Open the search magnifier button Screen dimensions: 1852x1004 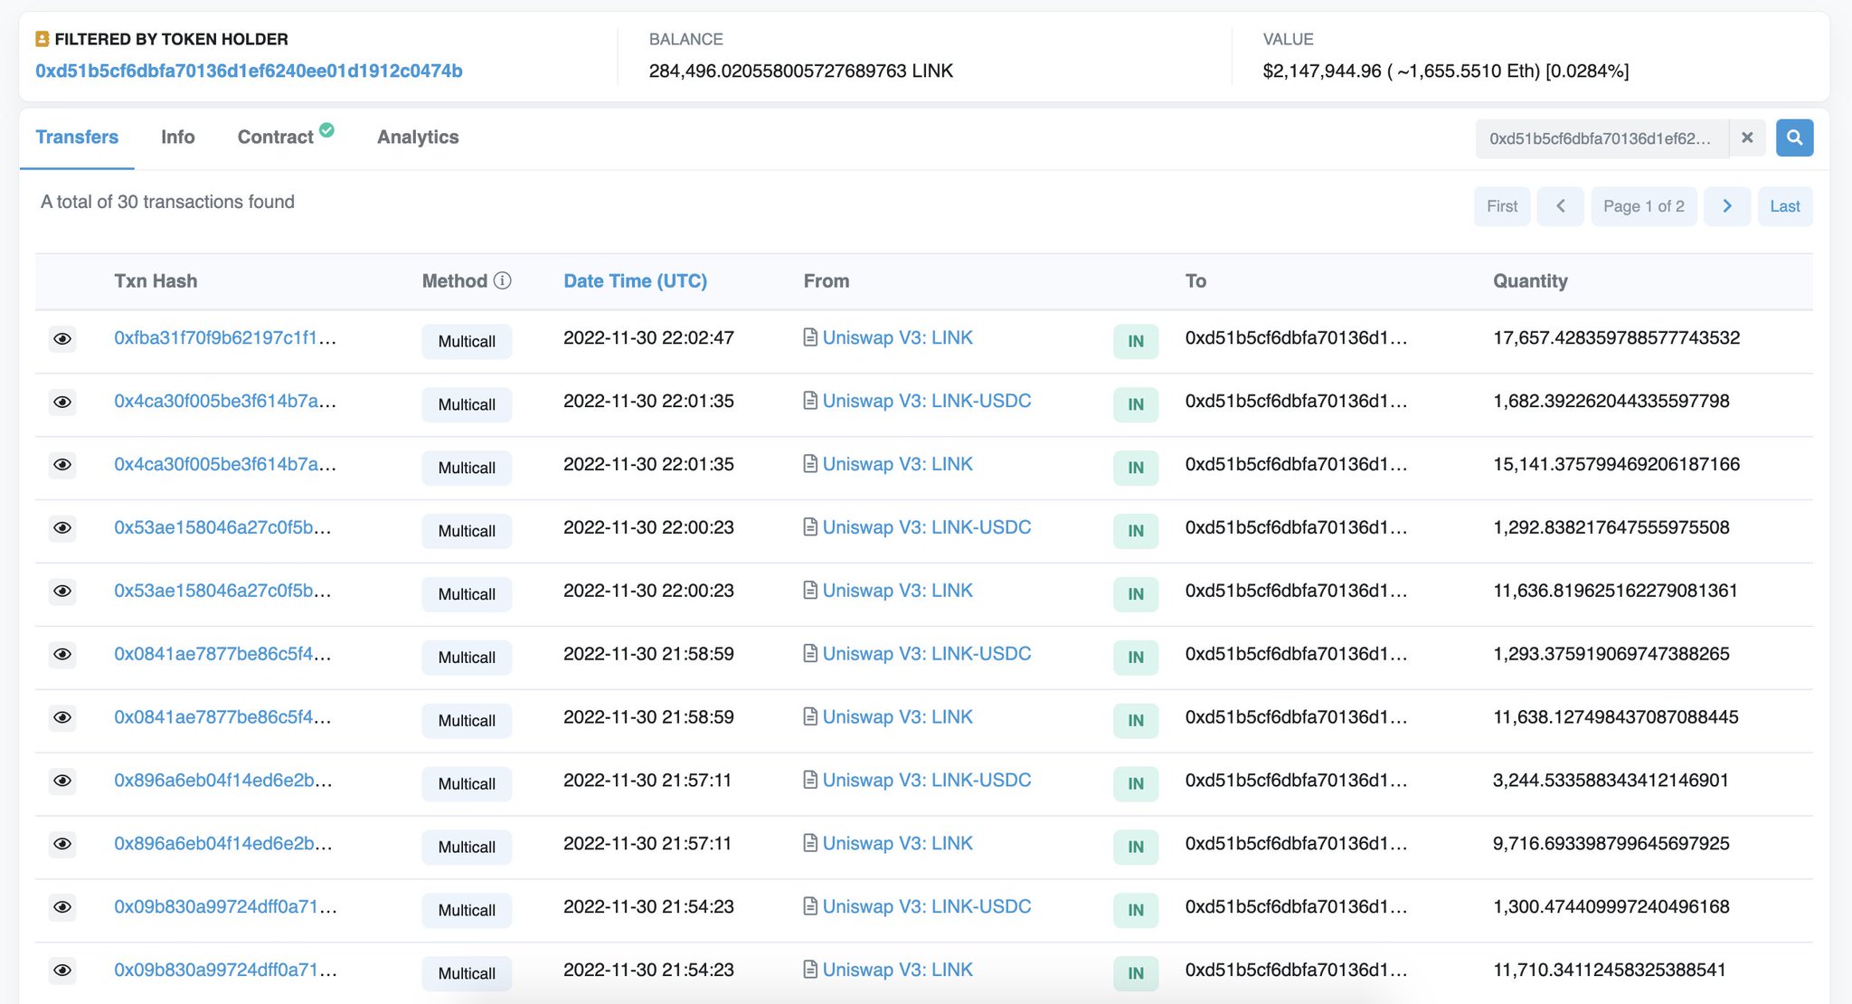(1794, 137)
